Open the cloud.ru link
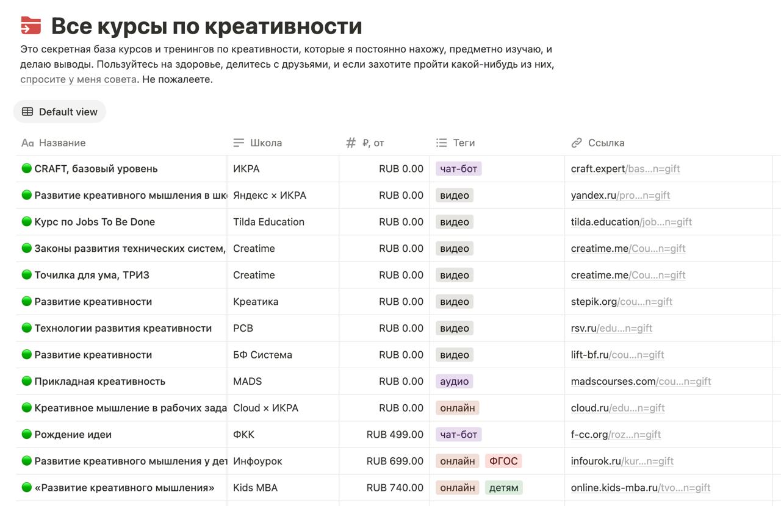781x506 pixels. [x=618, y=408]
